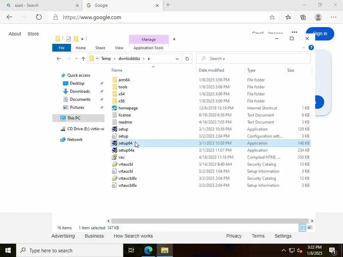Select Downloads in Quick access

[x=80, y=91]
